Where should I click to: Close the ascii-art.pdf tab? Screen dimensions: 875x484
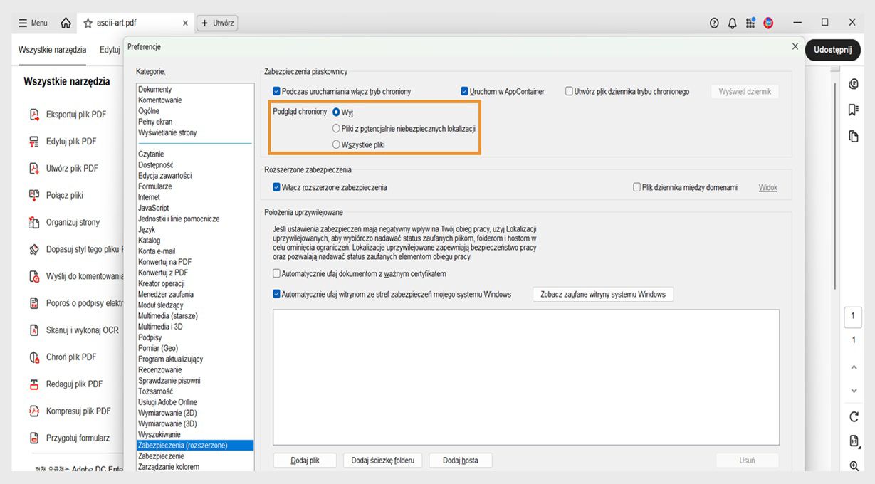click(x=185, y=23)
